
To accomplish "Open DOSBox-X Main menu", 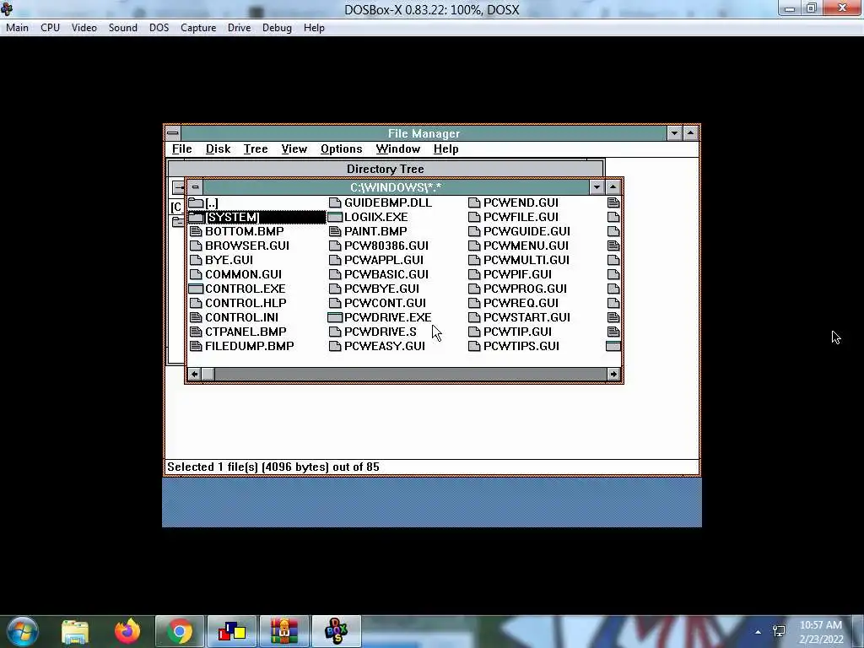I will 17,28.
